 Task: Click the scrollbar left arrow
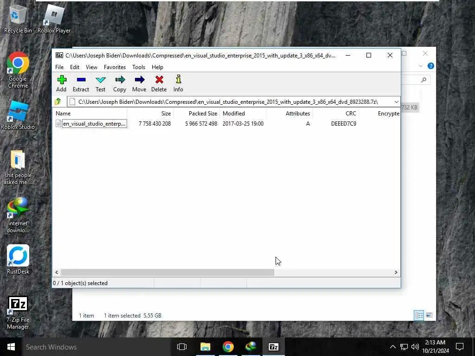tap(57, 272)
